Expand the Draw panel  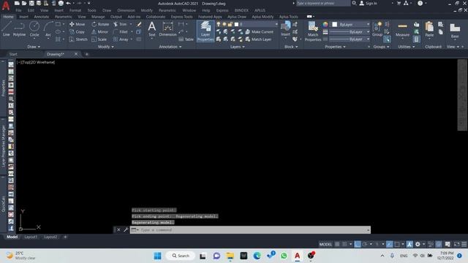point(34,47)
